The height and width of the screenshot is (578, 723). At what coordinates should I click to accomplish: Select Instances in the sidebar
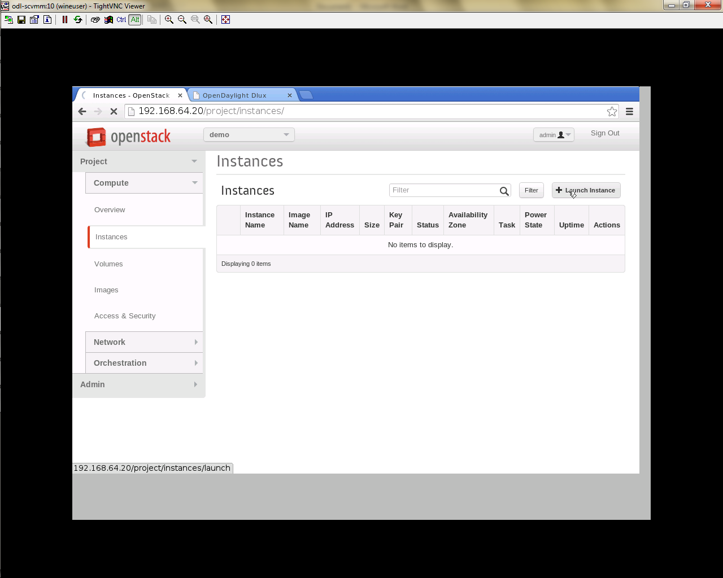(146, 237)
